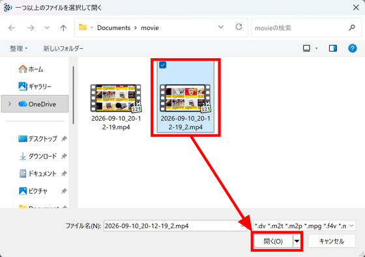Click the キャンセル button

point(332,241)
